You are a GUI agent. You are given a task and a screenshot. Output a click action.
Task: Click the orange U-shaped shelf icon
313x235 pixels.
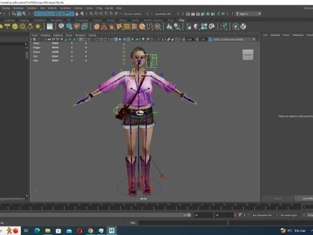click(x=150, y=27)
